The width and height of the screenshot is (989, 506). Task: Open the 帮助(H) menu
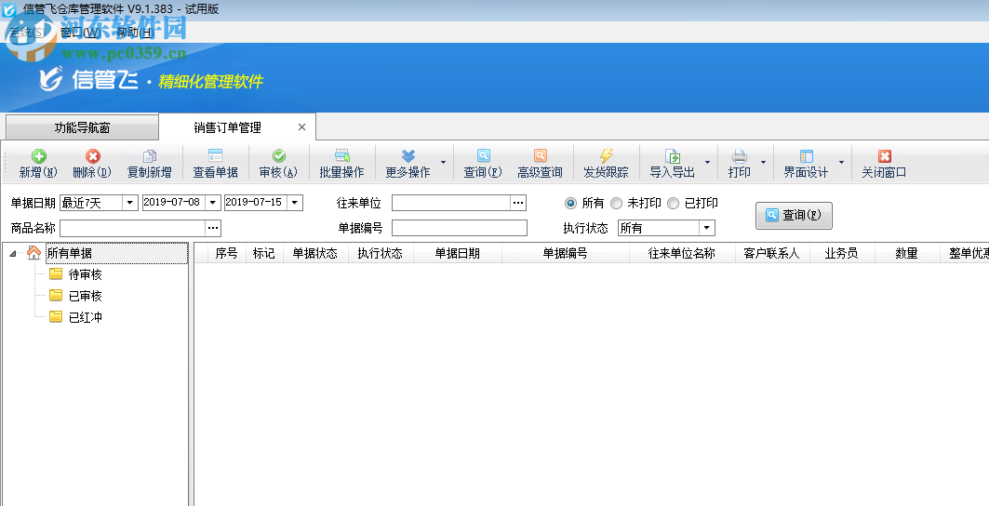pos(134,33)
